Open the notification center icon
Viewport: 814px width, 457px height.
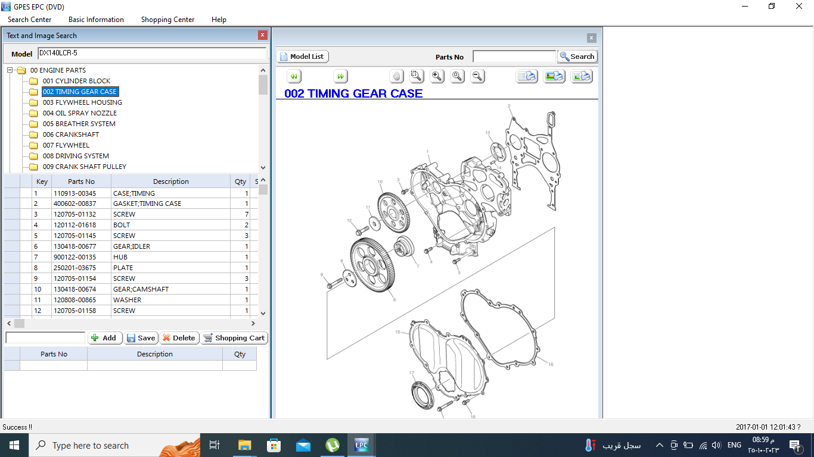coord(795,445)
